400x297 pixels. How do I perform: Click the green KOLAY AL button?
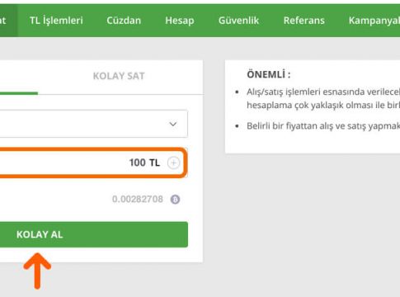pos(94,234)
